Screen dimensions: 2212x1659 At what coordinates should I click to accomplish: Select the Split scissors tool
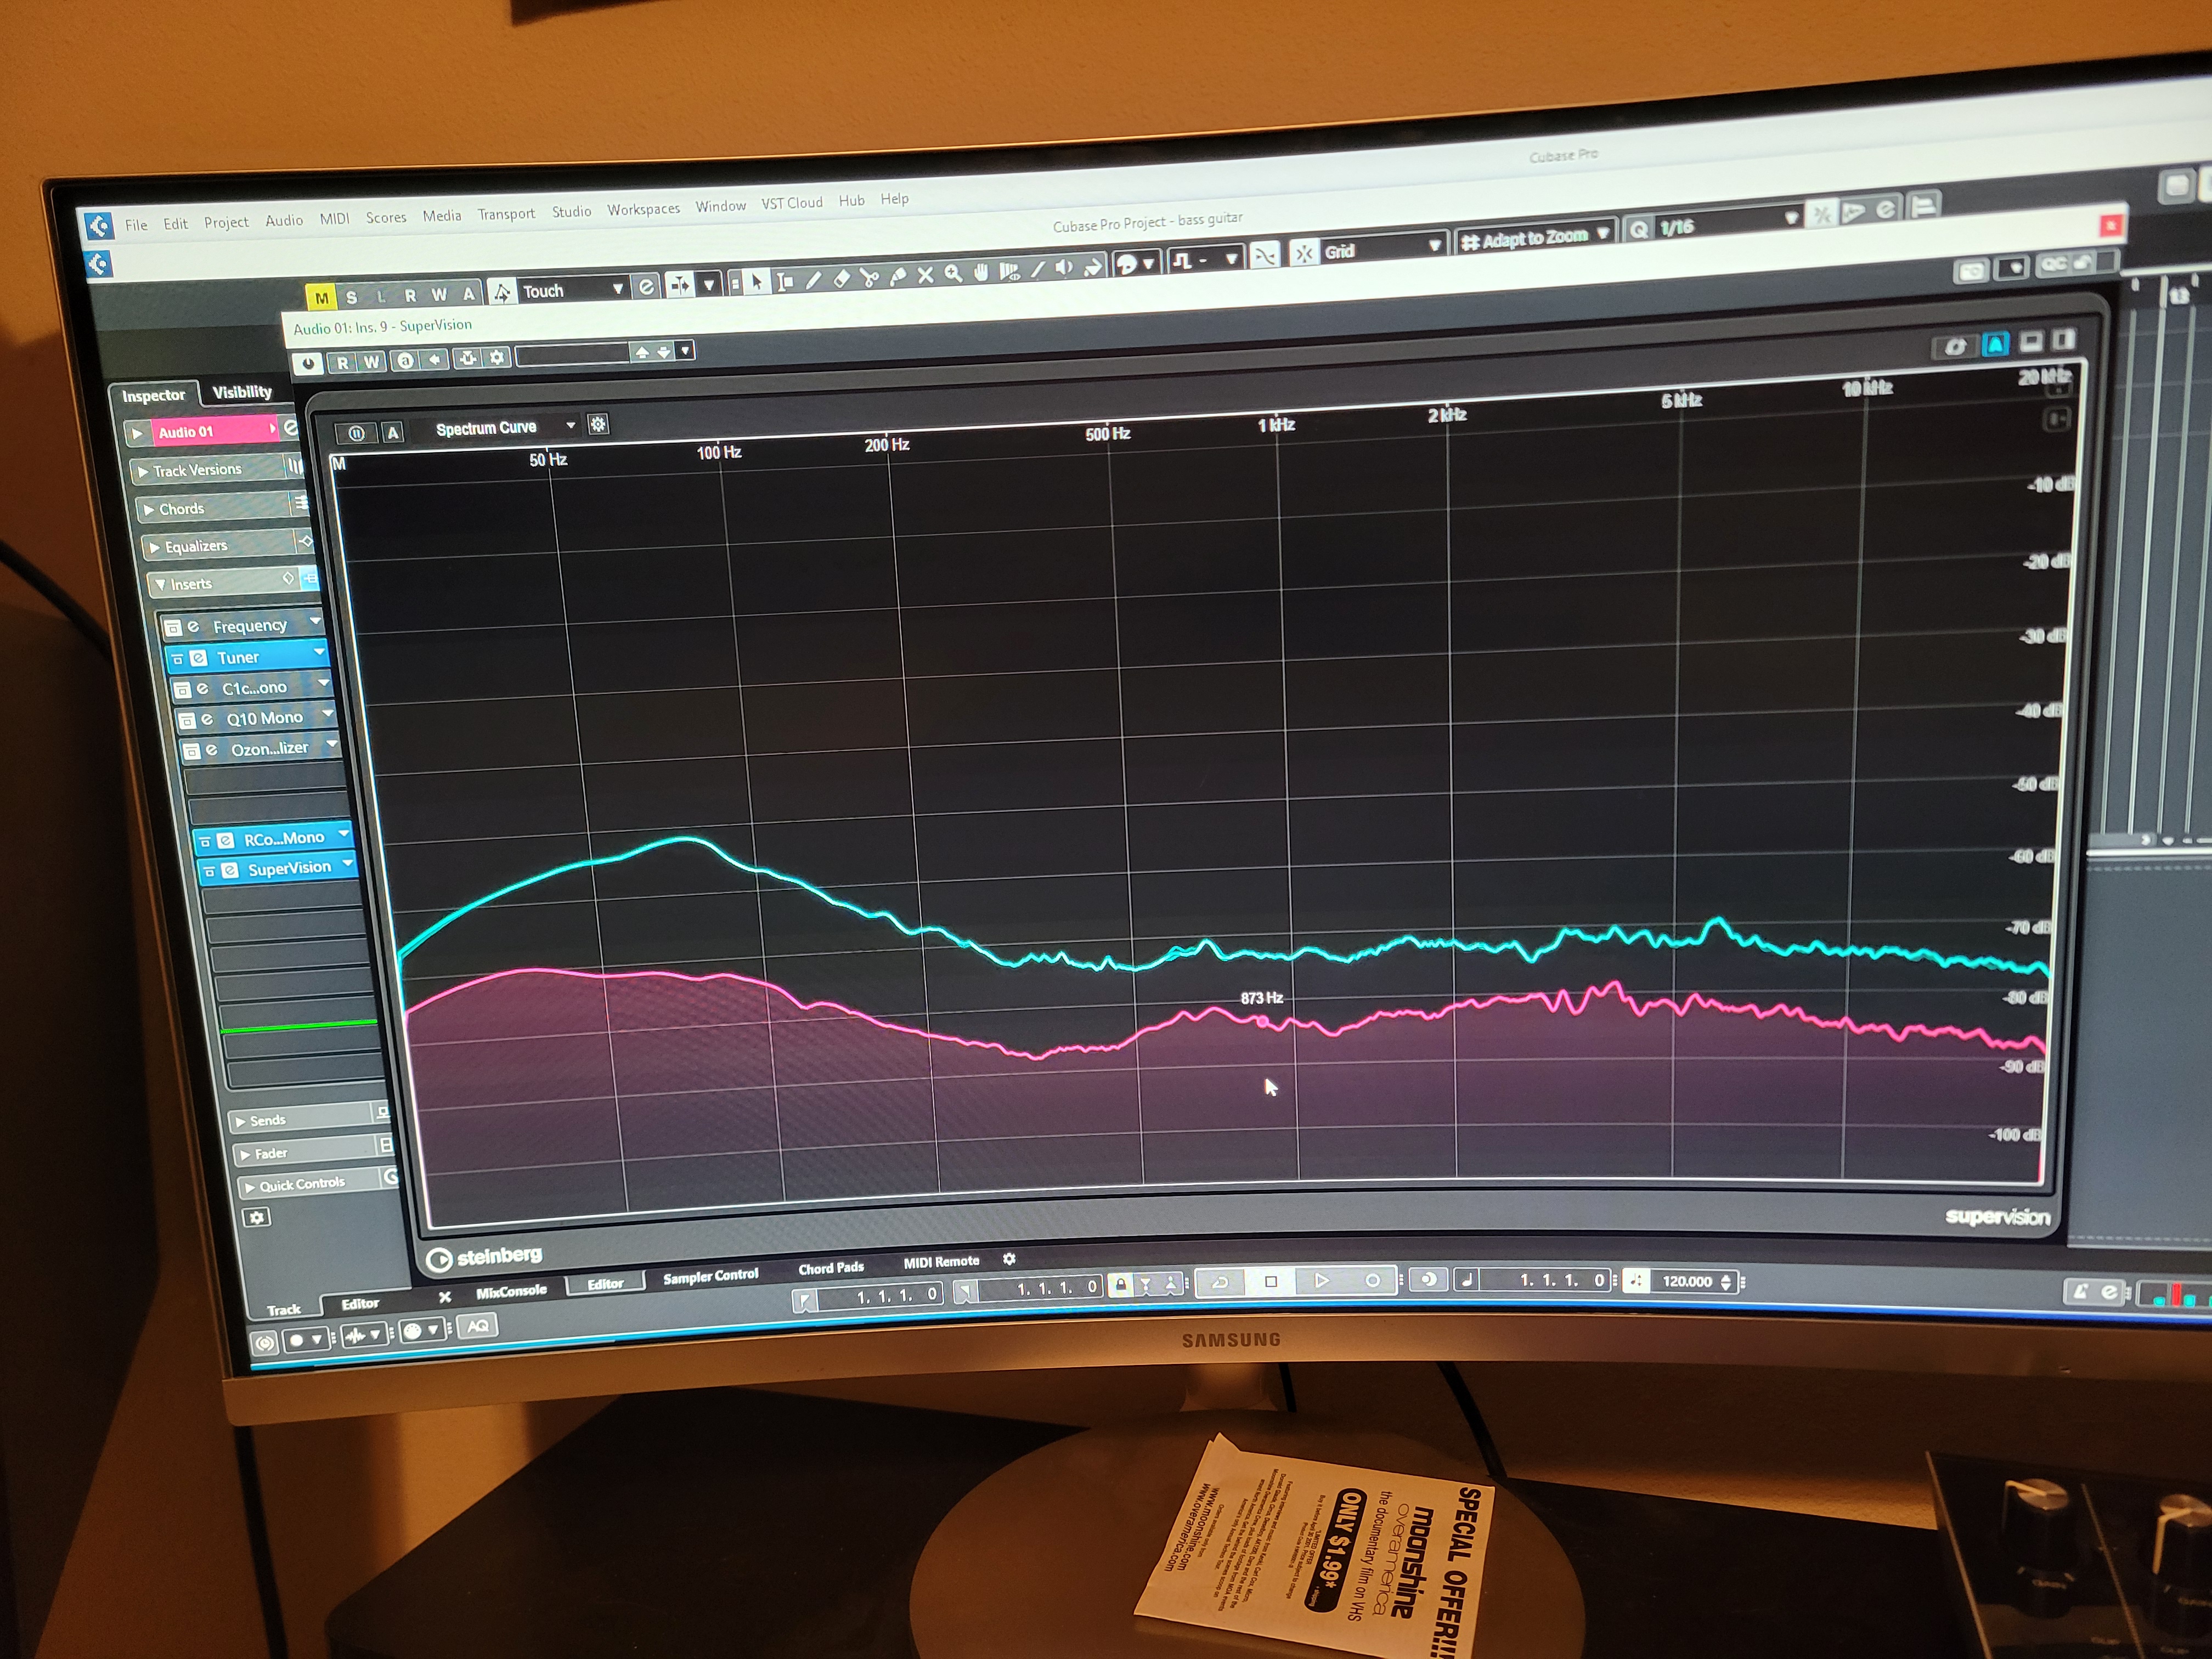point(869,277)
